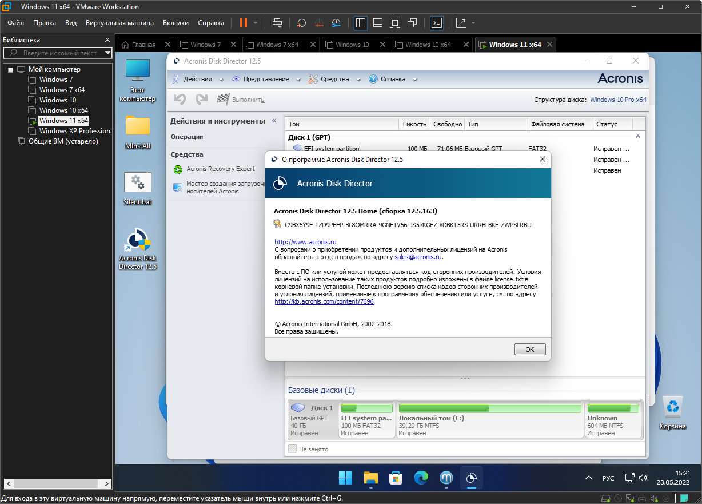Open Acronis Disk Director desktop shortcut

click(x=137, y=241)
